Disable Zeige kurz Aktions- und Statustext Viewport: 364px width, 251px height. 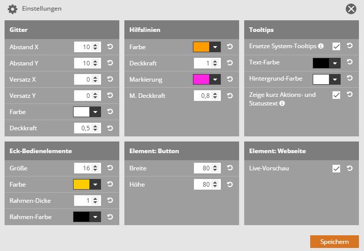click(x=336, y=95)
